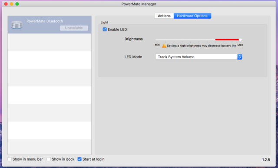The image size is (278, 168).
Task: Click the LED Mode popup arrows
Action: tap(240, 57)
